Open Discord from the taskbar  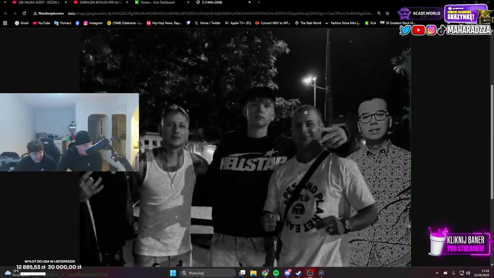click(287, 273)
